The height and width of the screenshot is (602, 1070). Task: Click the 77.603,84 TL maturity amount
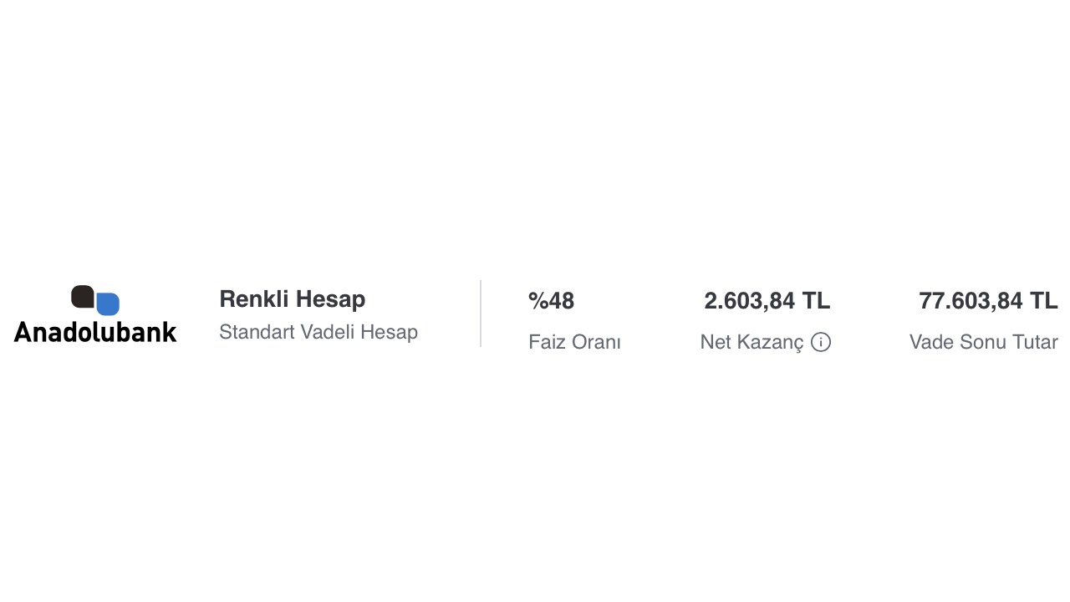[987, 301]
